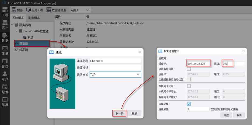Viewport: 252px width, 125px height.
Task: Open the 站点1 station dropdown
Action: point(80,10)
